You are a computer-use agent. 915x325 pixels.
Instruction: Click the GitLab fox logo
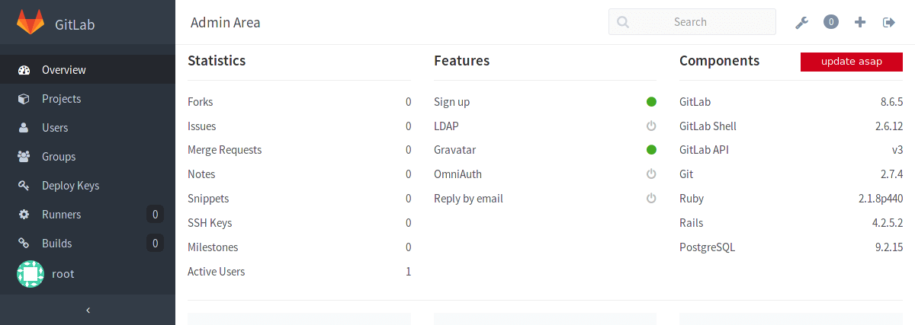30,23
